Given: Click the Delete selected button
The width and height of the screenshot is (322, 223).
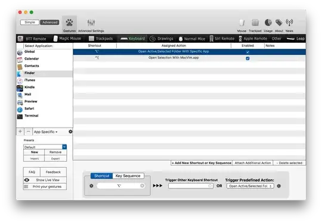Looking at the screenshot, I should pos(289,163).
